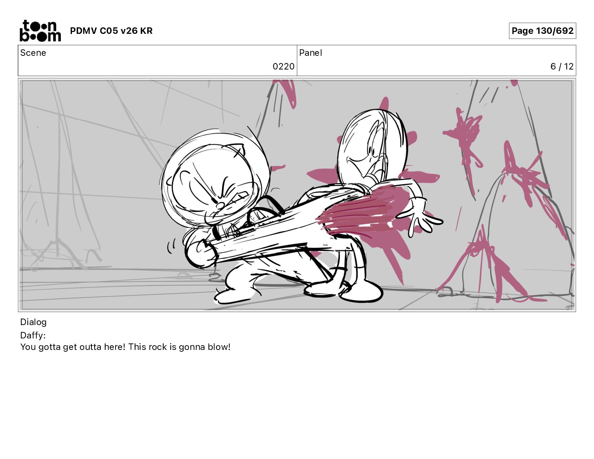Select the Dialog heading

click(x=33, y=322)
